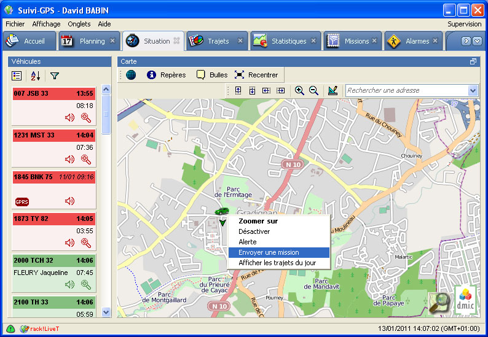The height and width of the screenshot is (337, 488).
Task: Open the vehicle list view icon
Action: (17, 76)
